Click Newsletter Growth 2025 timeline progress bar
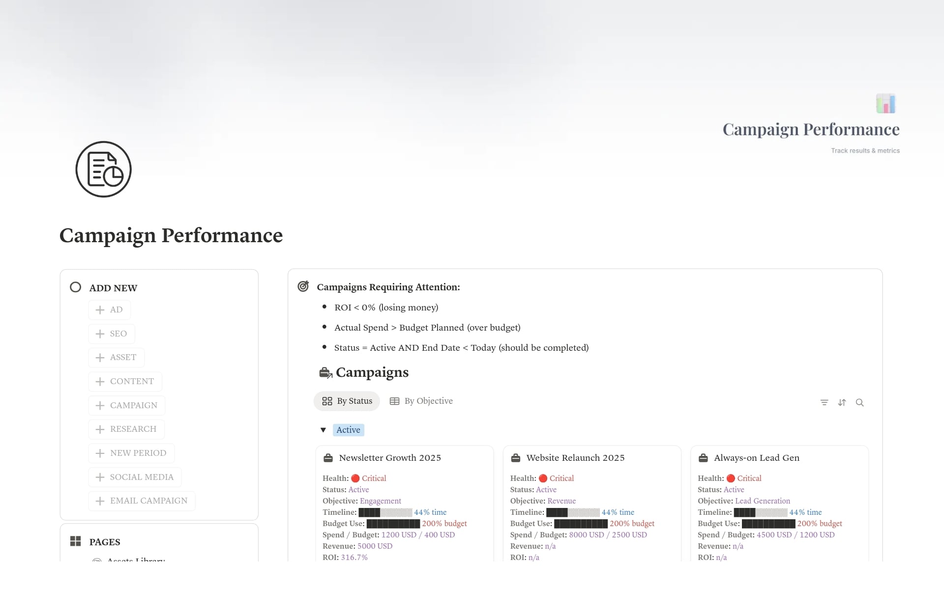Viewport: 944px width, 589px height. click(385, 512)
